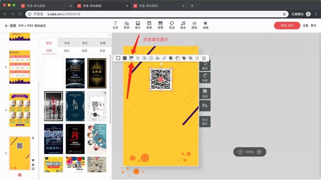Zoom in the canvas with plus button
Image resolution: width=321 pixels, height=180 pixels.
pos(259,152)
